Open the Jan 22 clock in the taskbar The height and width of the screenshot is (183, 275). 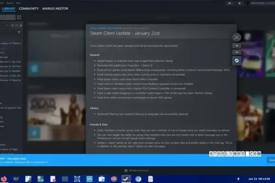tap(259, 179)
